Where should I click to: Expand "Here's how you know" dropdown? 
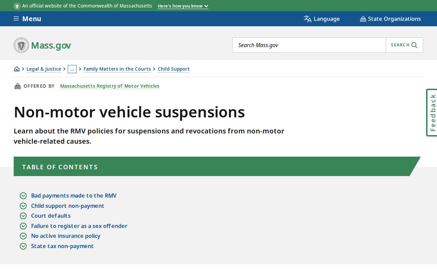183,6
